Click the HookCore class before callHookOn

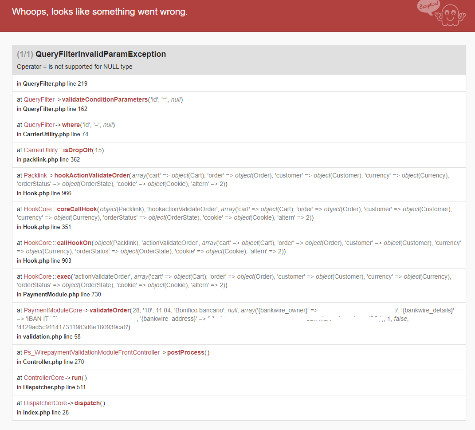pos(38,243)
